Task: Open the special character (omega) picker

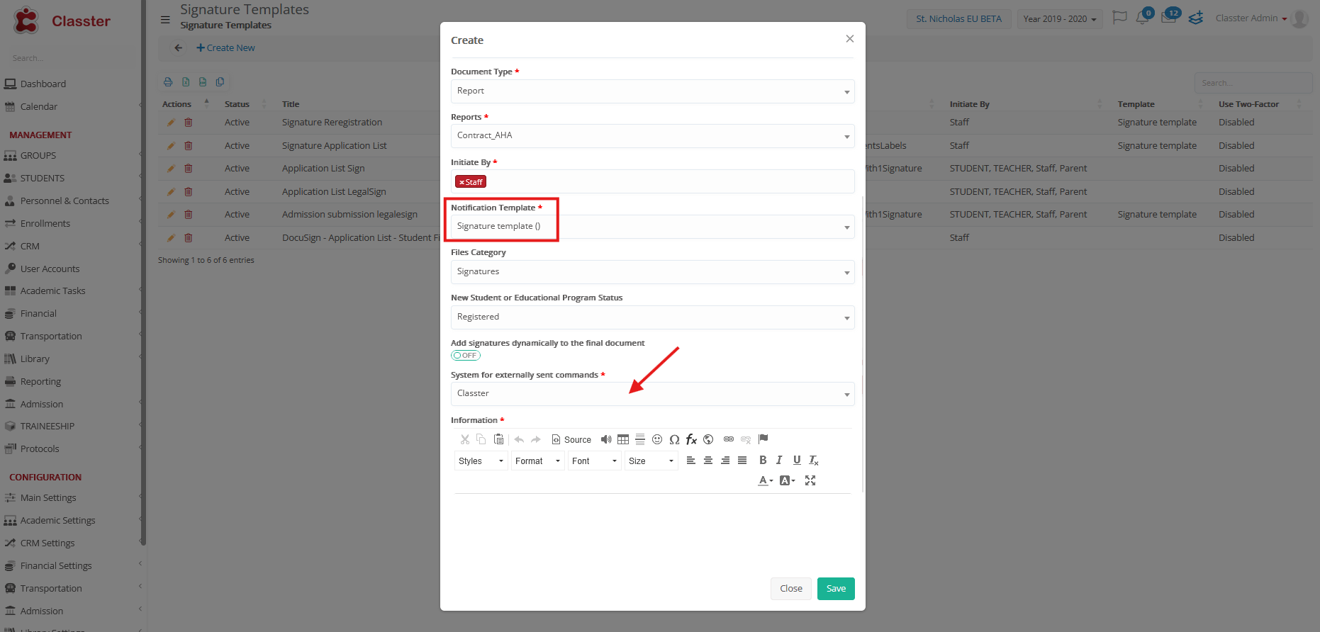Action: [674, 439]
